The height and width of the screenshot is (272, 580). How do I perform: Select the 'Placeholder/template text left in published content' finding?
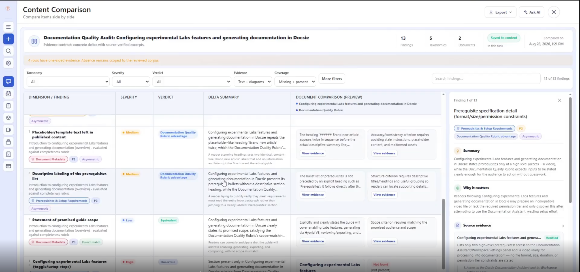pos(63,135)
